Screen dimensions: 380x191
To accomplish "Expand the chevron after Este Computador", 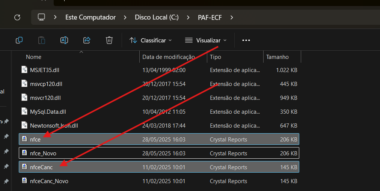I will [x=125, y=17].
